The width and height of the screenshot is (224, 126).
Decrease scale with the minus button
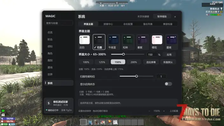(x=149, y=111)
